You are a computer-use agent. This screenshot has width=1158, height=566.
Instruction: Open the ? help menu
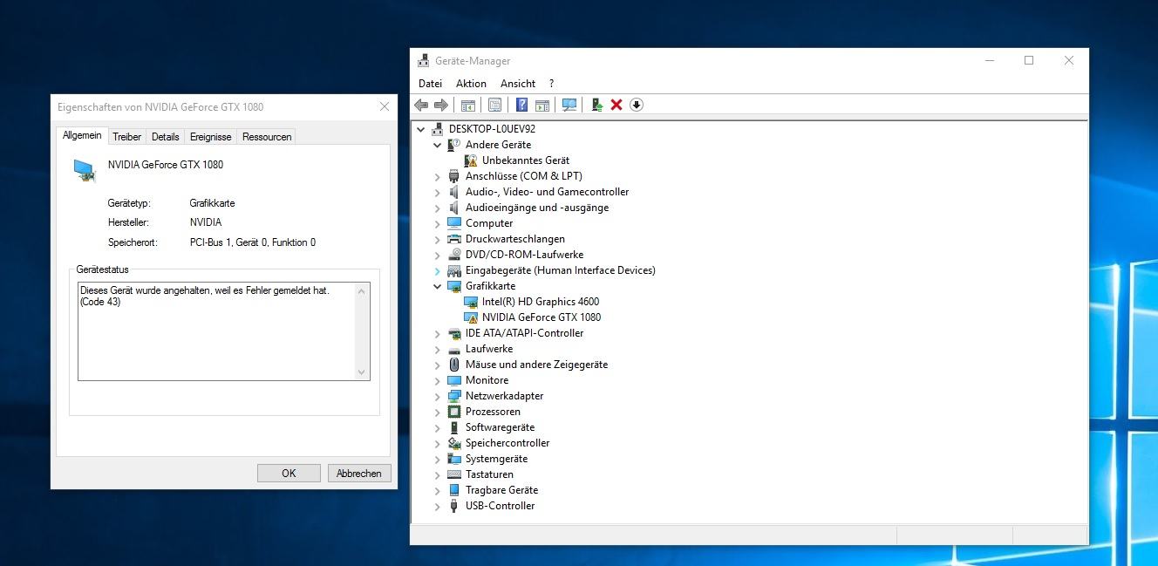[x=551, y=84]
